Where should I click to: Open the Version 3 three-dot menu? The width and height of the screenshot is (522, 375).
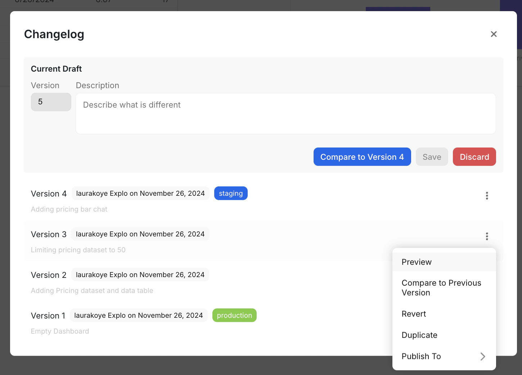point(487,236)
